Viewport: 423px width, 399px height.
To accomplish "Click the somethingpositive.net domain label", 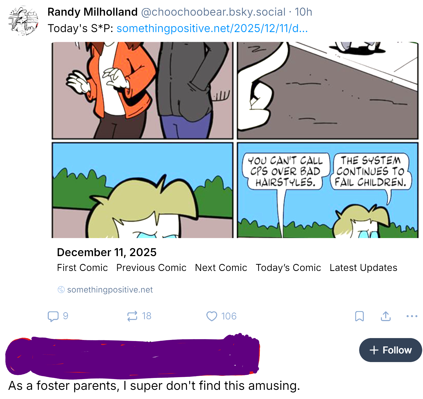I will click(110, 290).
